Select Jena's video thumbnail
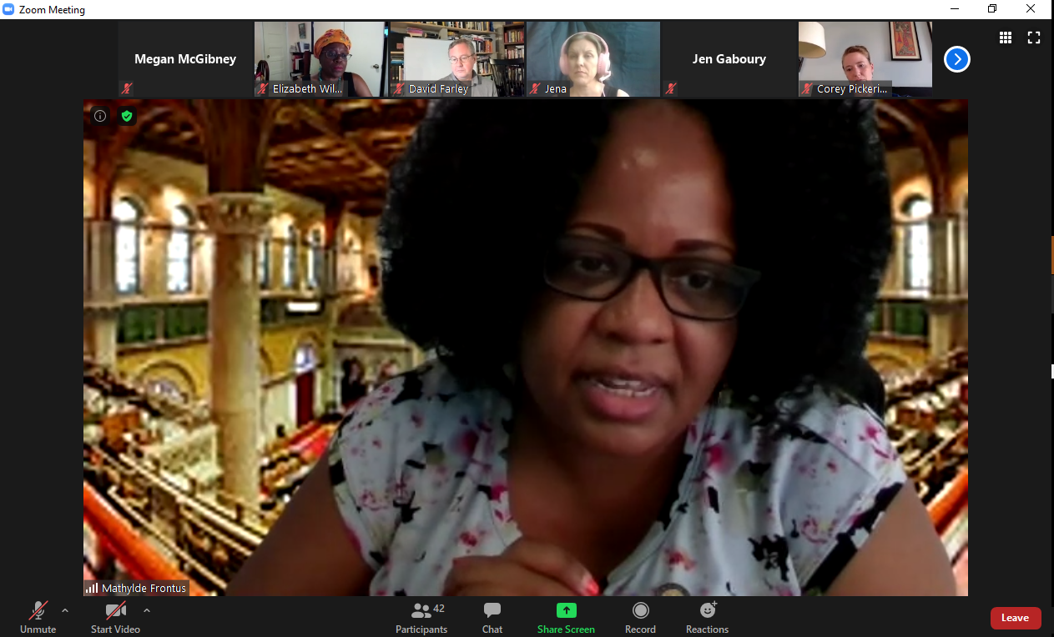1054x637 pixels. pyautogui.click(x=593, y=59)
